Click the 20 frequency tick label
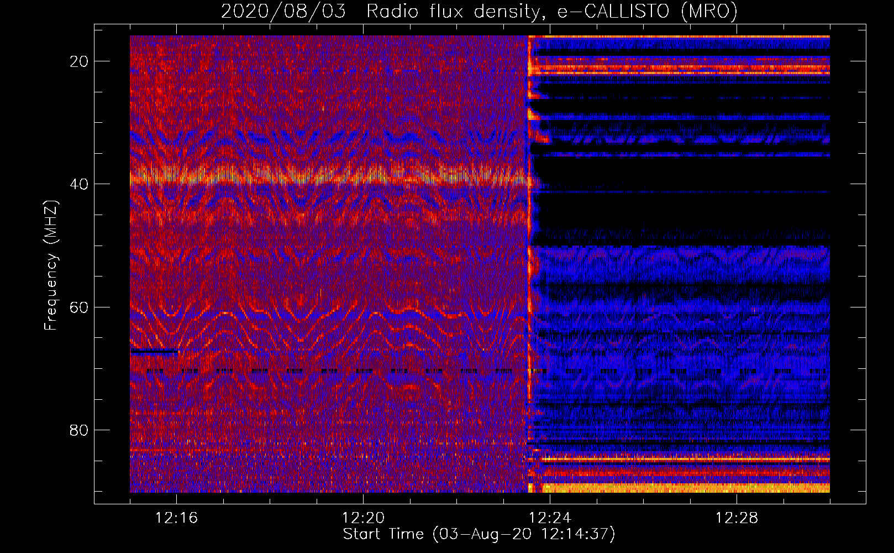 point(79,61)
